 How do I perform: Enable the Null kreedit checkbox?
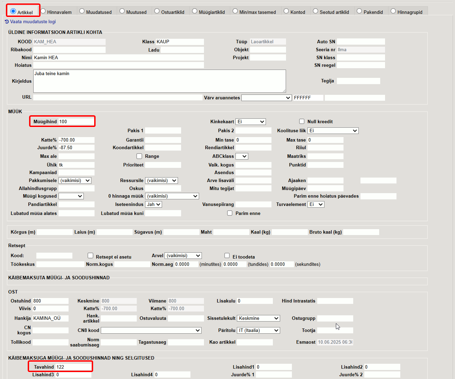(302, 121)
